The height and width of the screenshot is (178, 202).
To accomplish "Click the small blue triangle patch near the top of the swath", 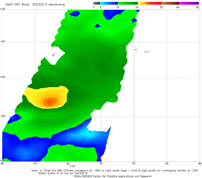I will click(x=97, y=25).
